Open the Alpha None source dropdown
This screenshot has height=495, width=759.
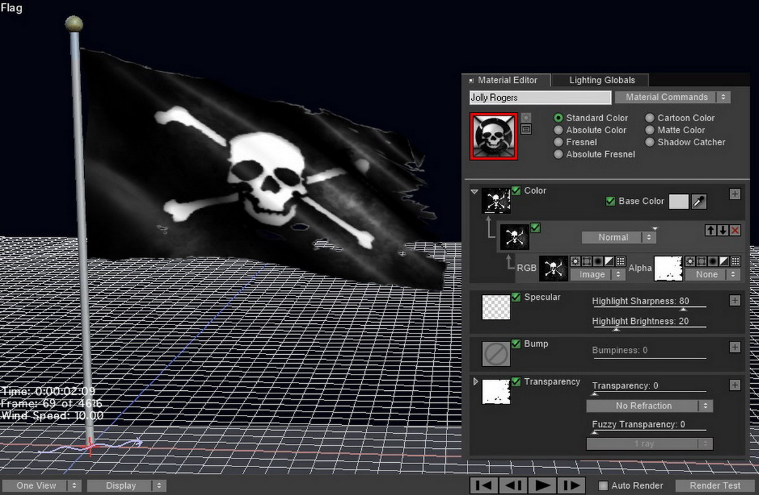coord(712,275)
